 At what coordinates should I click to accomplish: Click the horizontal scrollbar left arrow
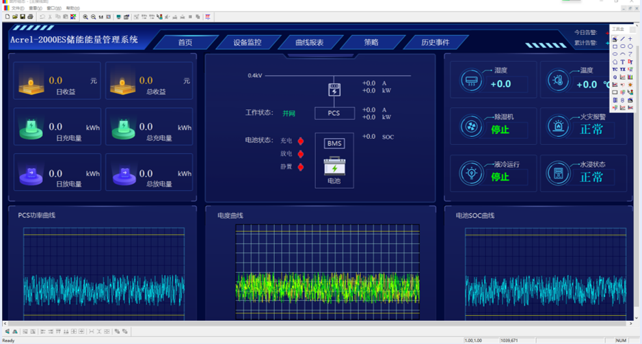click(5, 323)
